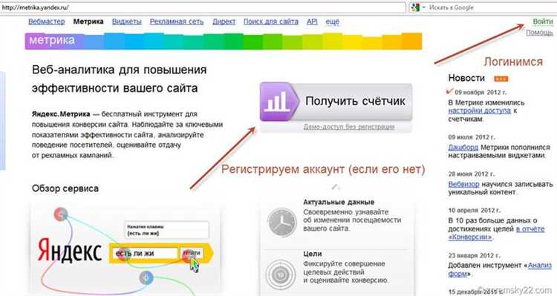The height and width of the screenshot is (296, 557).
Task: Focus the Google search box
Action: (x=492, y=7)
